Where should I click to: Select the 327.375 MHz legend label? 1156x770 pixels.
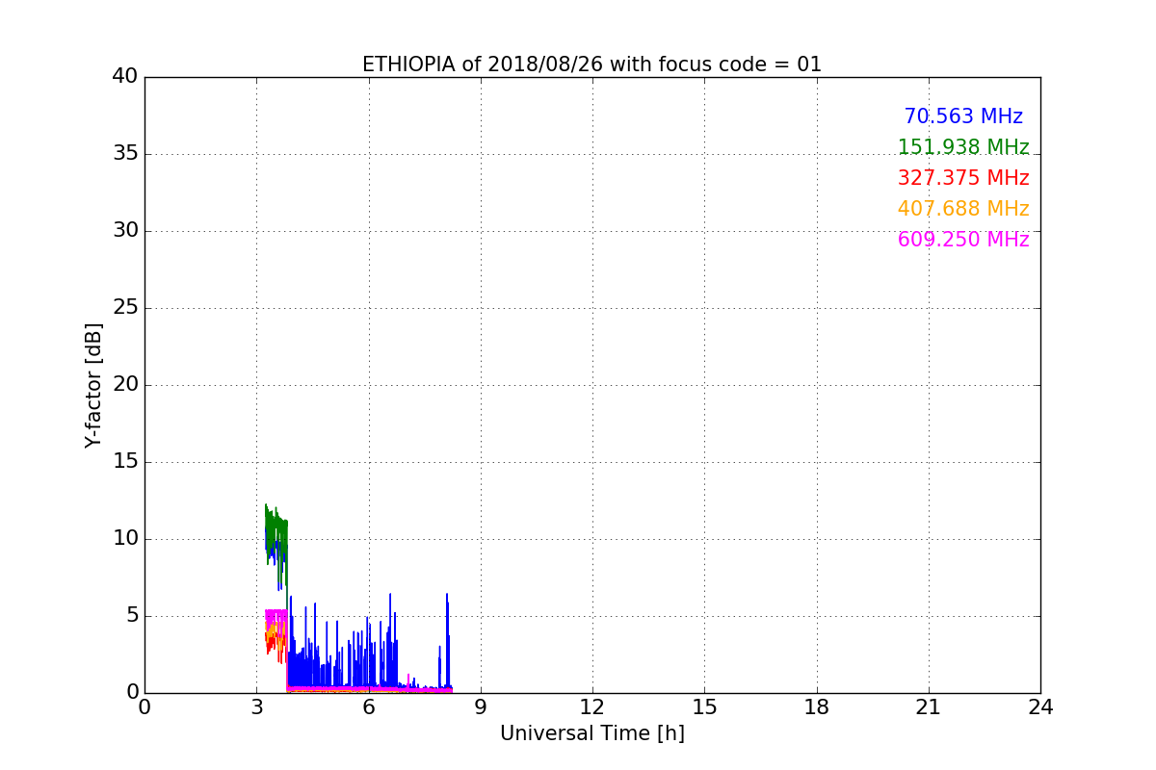[963, 178]
